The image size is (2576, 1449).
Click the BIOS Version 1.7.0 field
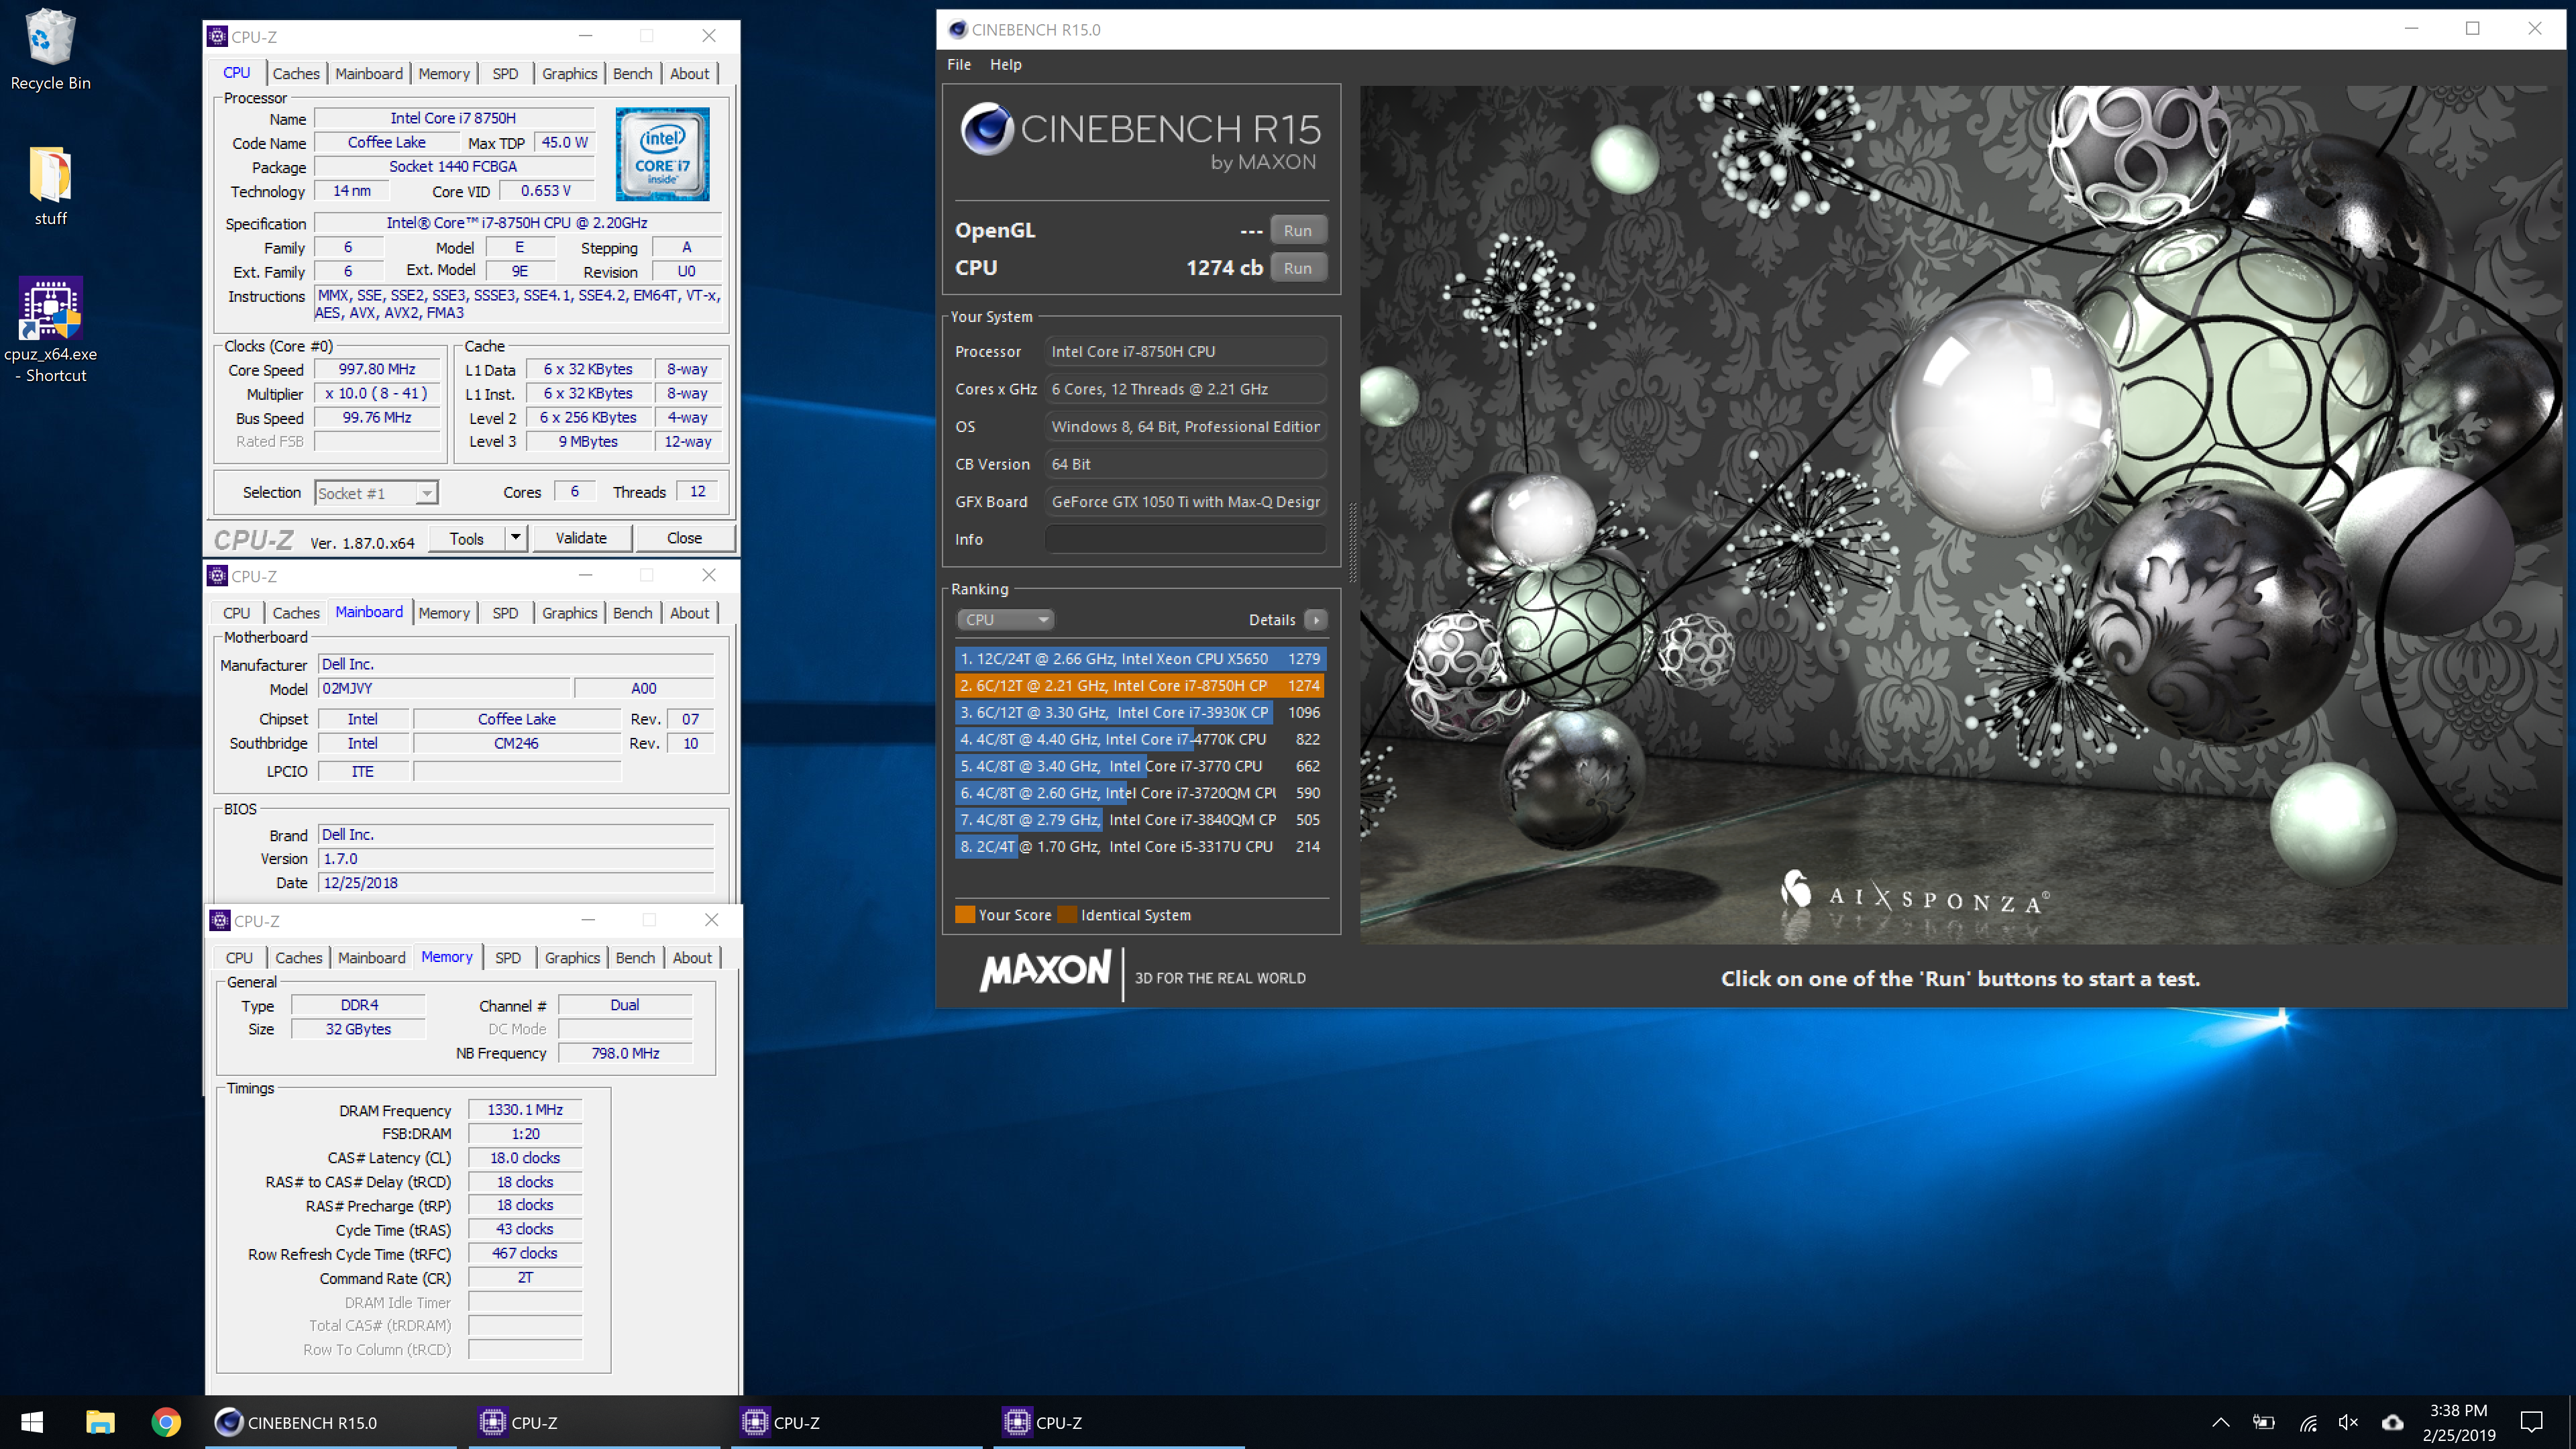tap(516, 858)
